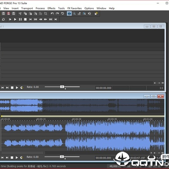Open the Effects menu
The height and width of the screenshot is (169, 169).
[52, 8]
